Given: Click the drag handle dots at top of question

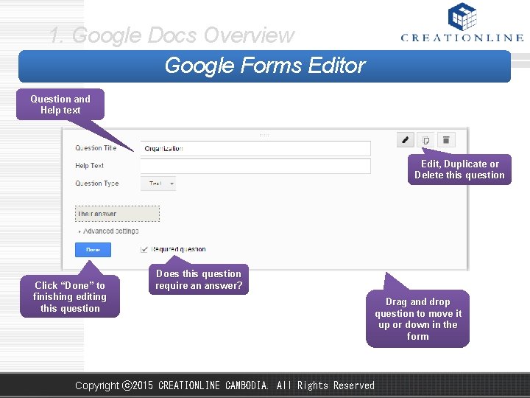Looking at the screenshot, I should pyautogui.click(x=264, y=135).
